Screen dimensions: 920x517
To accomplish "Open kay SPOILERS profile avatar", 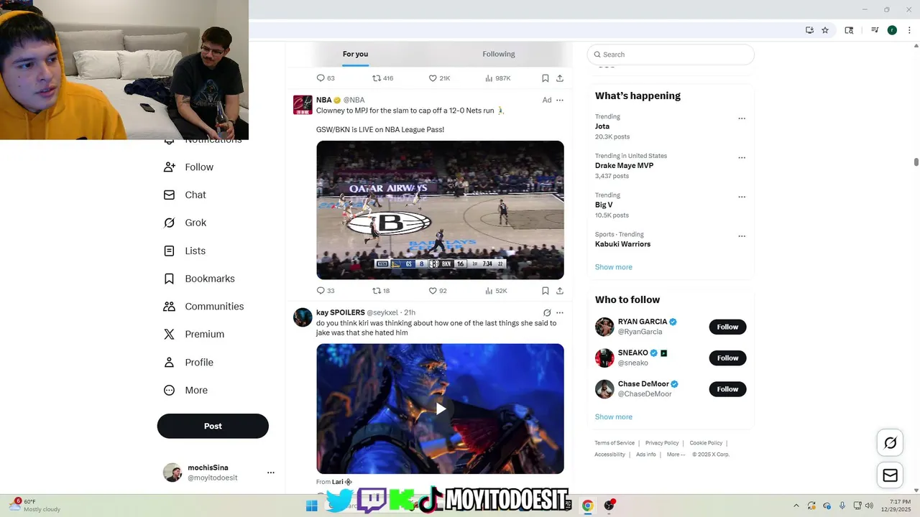I will coord(303,317).
